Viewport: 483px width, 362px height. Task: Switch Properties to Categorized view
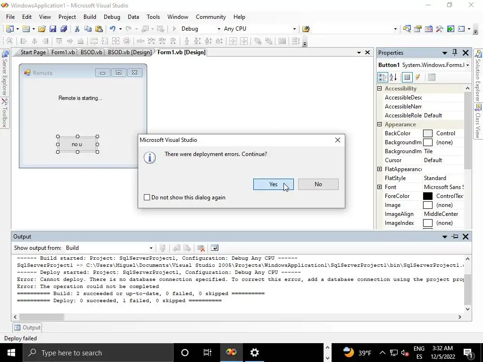coord(383,77)
